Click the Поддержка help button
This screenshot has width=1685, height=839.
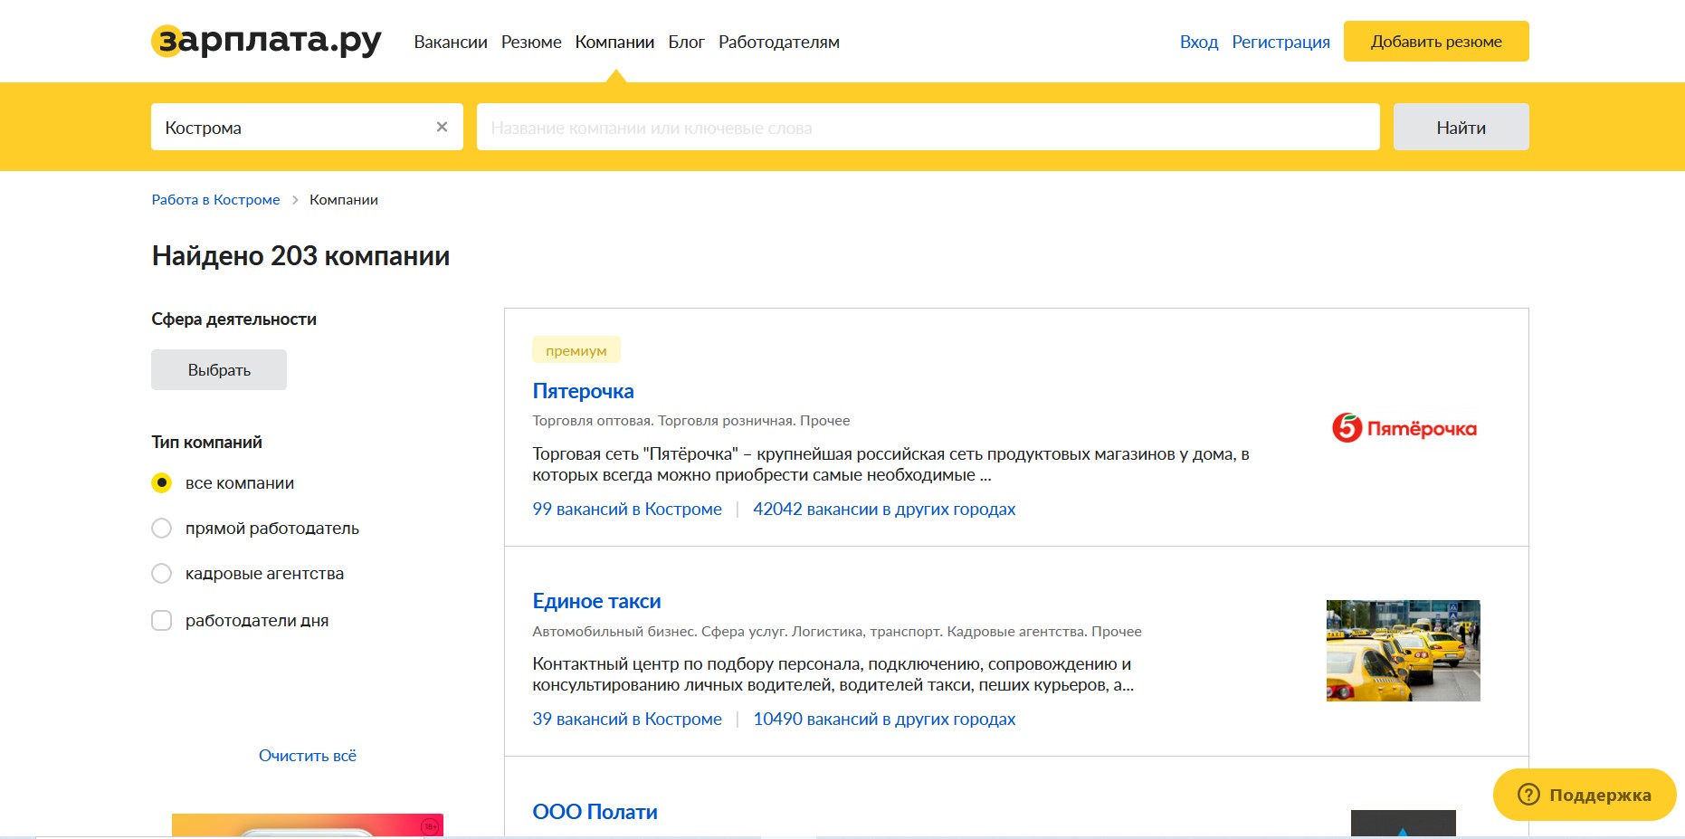coord(1584,795)
